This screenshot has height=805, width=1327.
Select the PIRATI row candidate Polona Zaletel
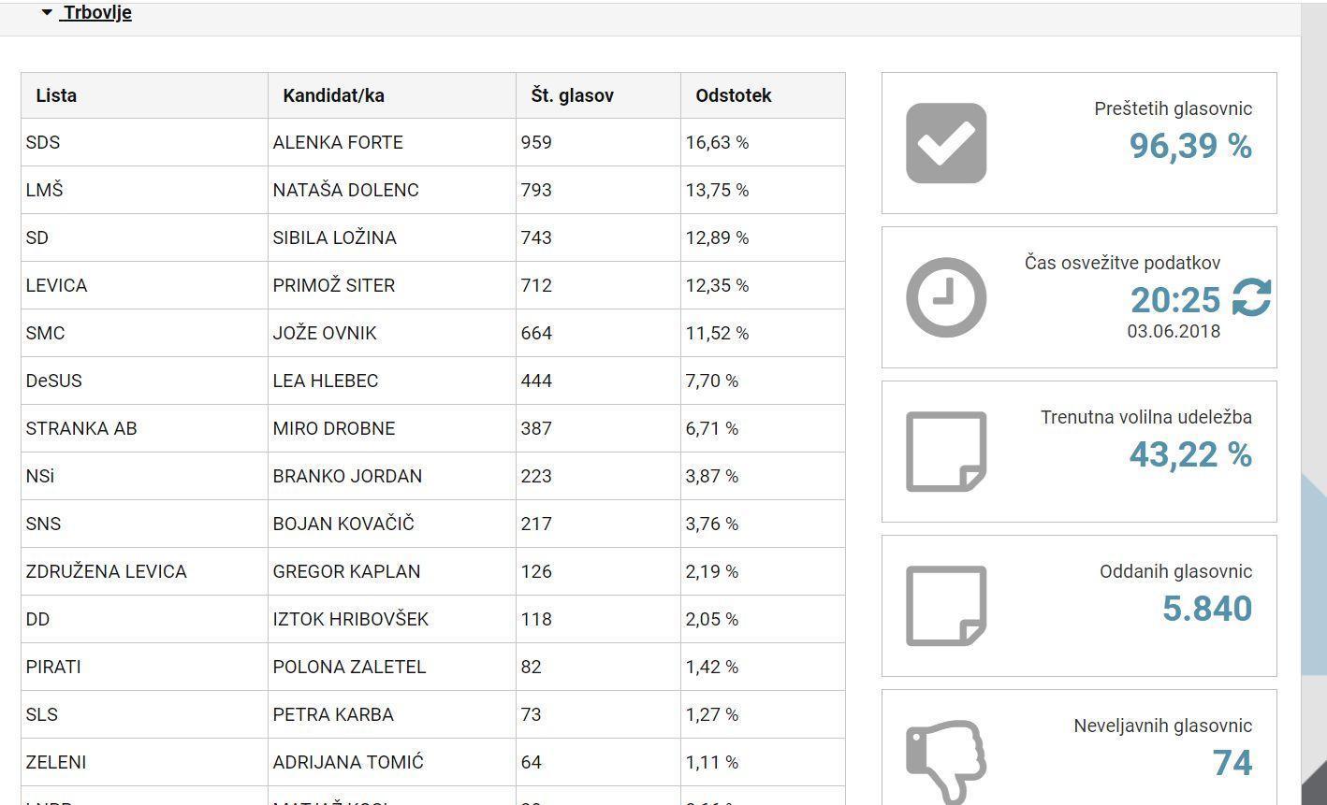(349, 668)
